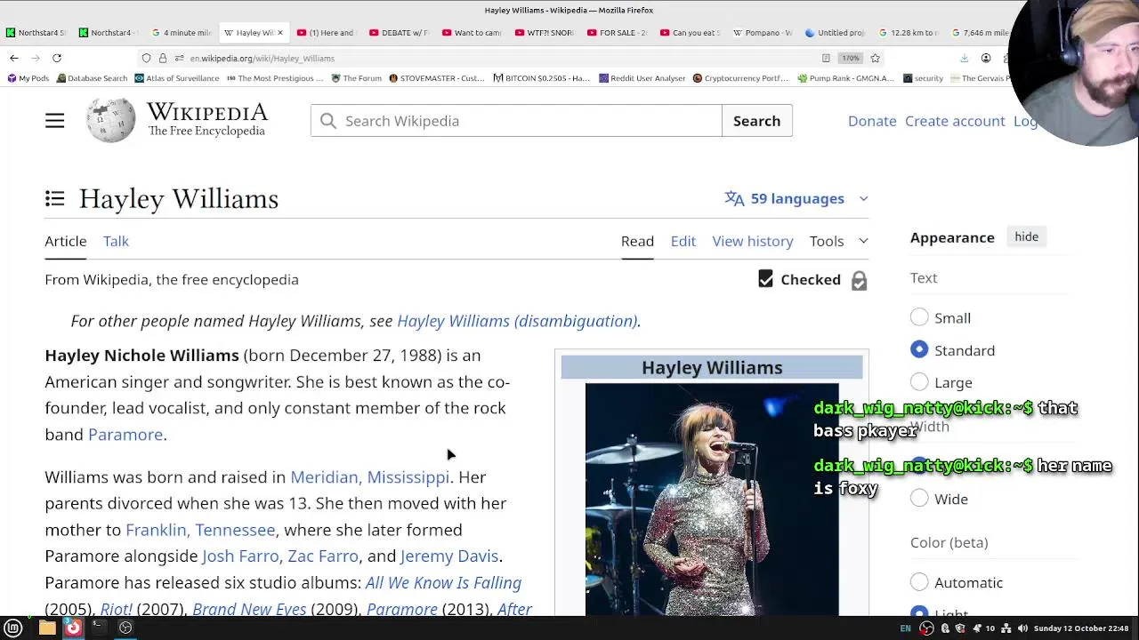Select the Read tab
Screen dimensions: 1139x640
[x=637, y=241]
